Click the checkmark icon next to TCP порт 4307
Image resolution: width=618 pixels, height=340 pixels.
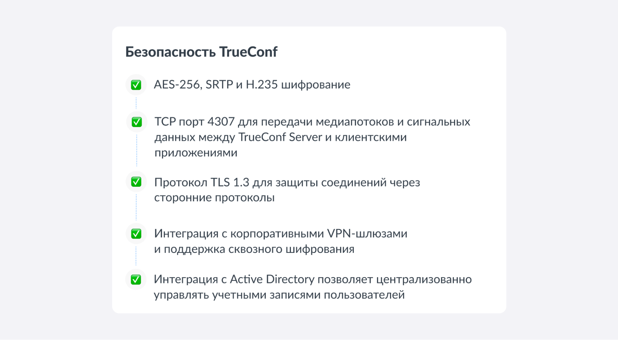tap(137, 122)
